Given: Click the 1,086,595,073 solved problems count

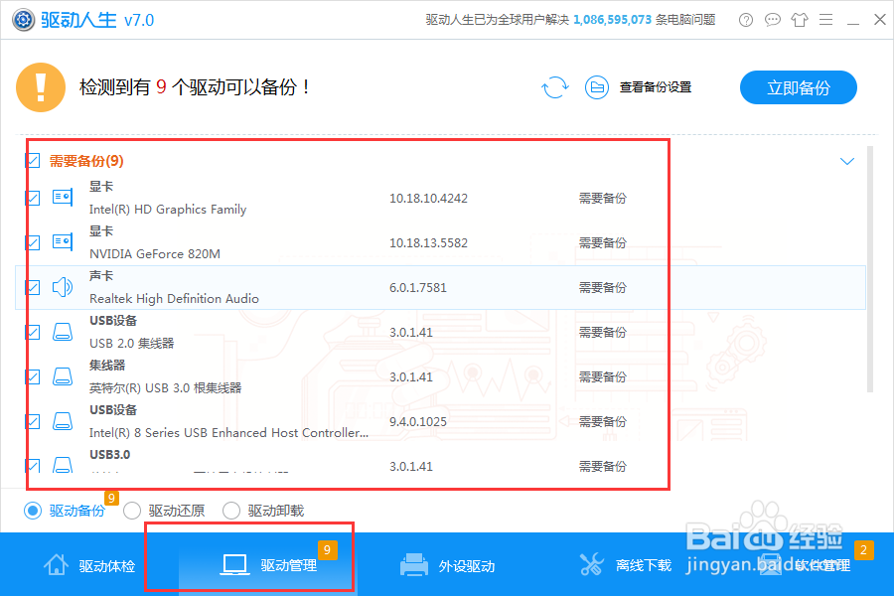Looking at the screenshot, I should tap(612, 20).
